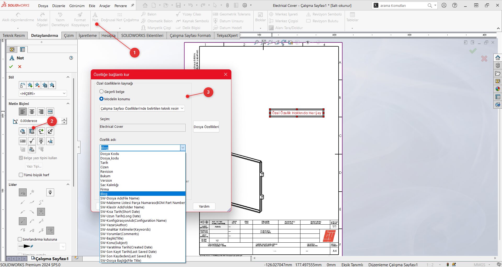Switch to the Çizim tab

[69, 36]
